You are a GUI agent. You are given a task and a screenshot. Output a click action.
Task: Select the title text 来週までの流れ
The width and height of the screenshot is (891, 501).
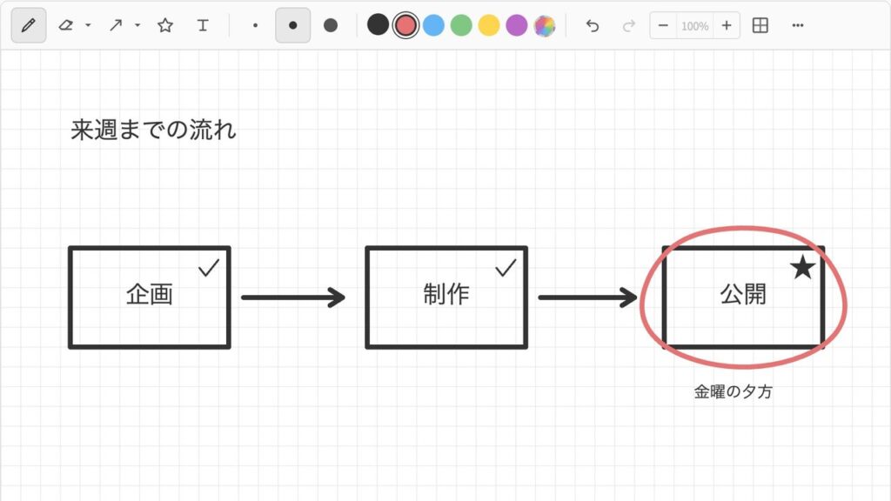click(x=153, y=130)
